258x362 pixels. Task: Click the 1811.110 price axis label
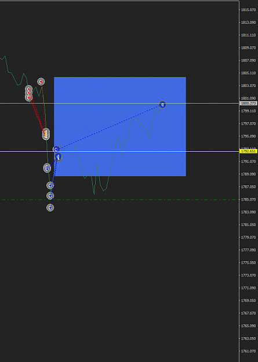(249, 35)
